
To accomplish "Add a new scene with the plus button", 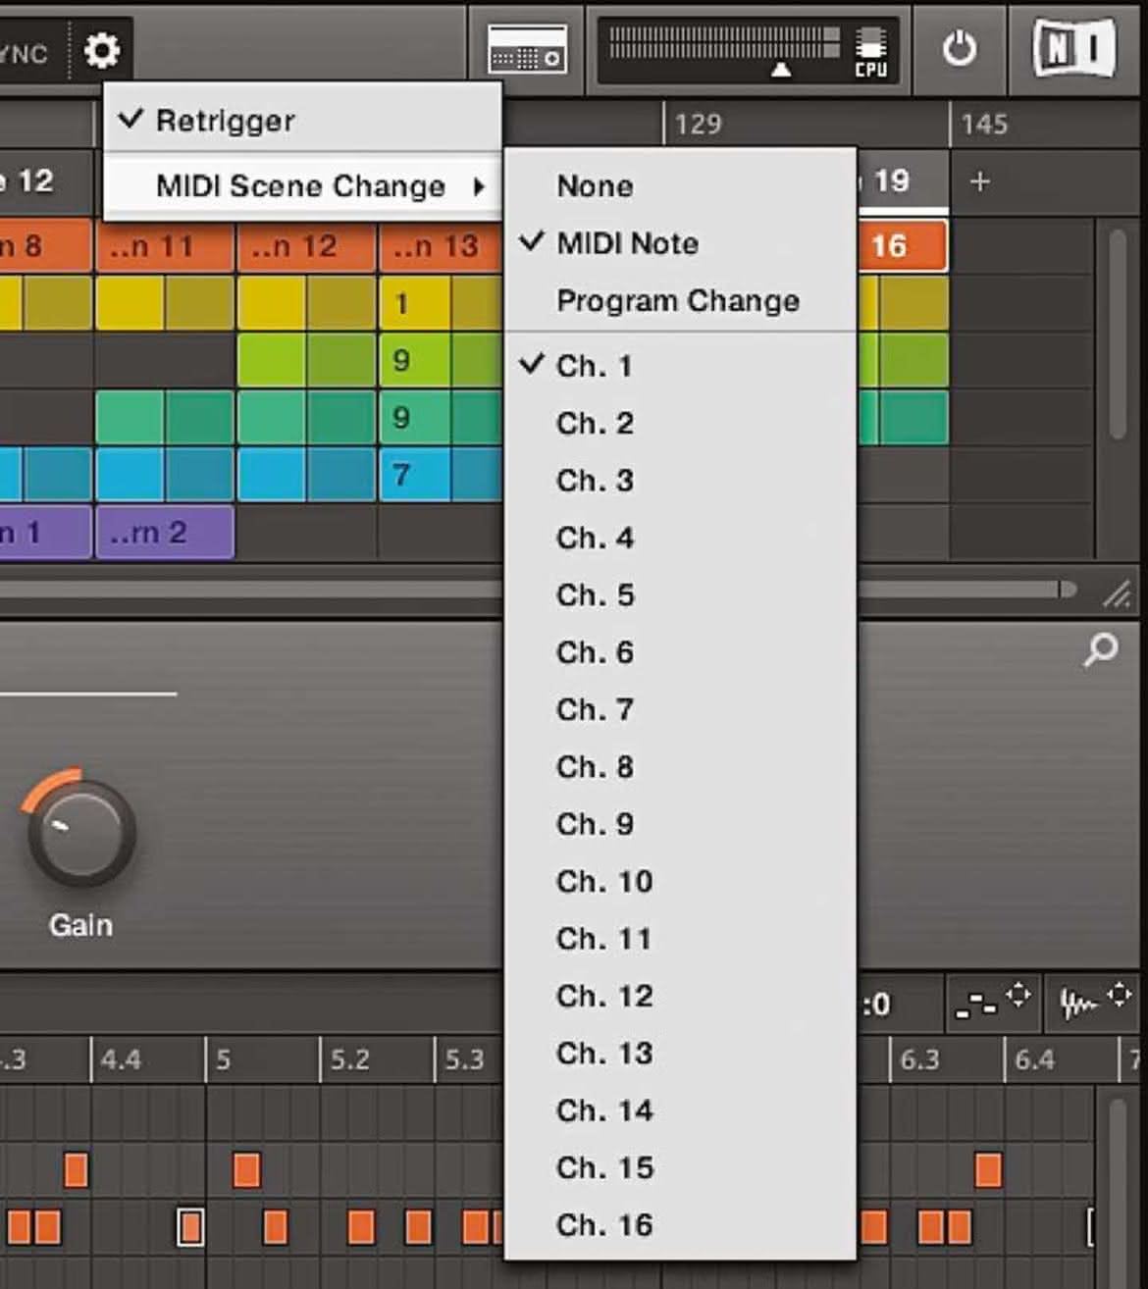I will click(979, 181).
